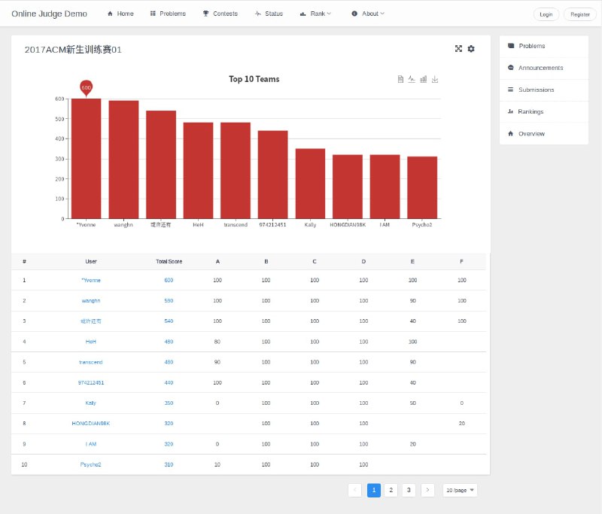Switch chart to bar view

[x=423, y=79]
